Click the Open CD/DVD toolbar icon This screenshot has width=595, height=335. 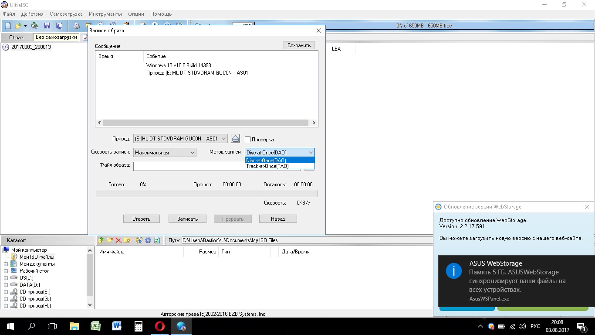click(x=35, y=26)
